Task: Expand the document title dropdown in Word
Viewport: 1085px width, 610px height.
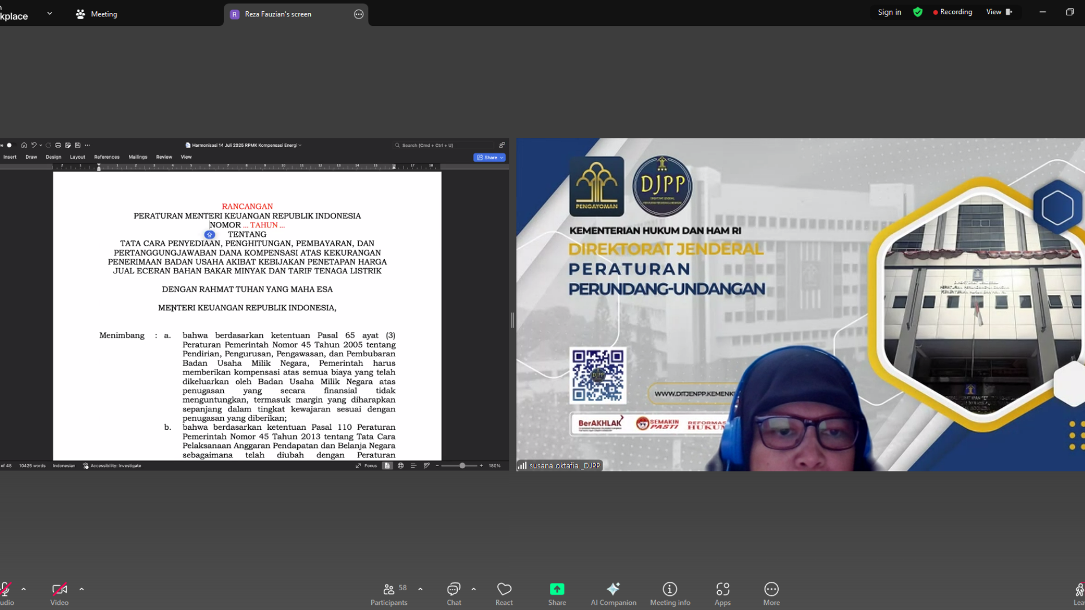Action: (x=300, y=145)
